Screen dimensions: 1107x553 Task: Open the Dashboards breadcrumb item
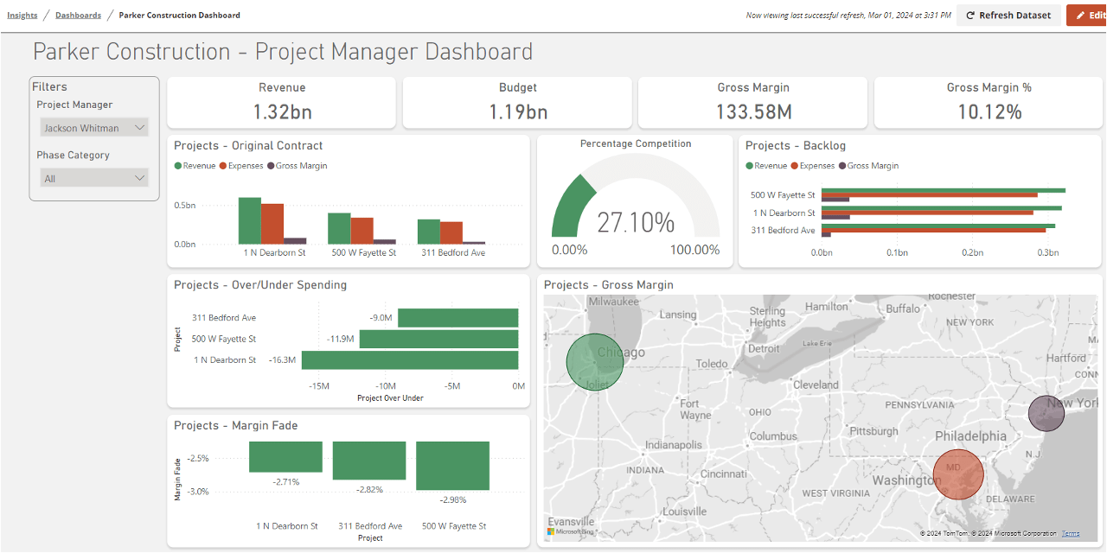point(77,15)
